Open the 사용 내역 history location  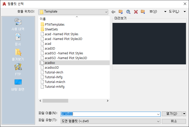(x=18, y=24)
